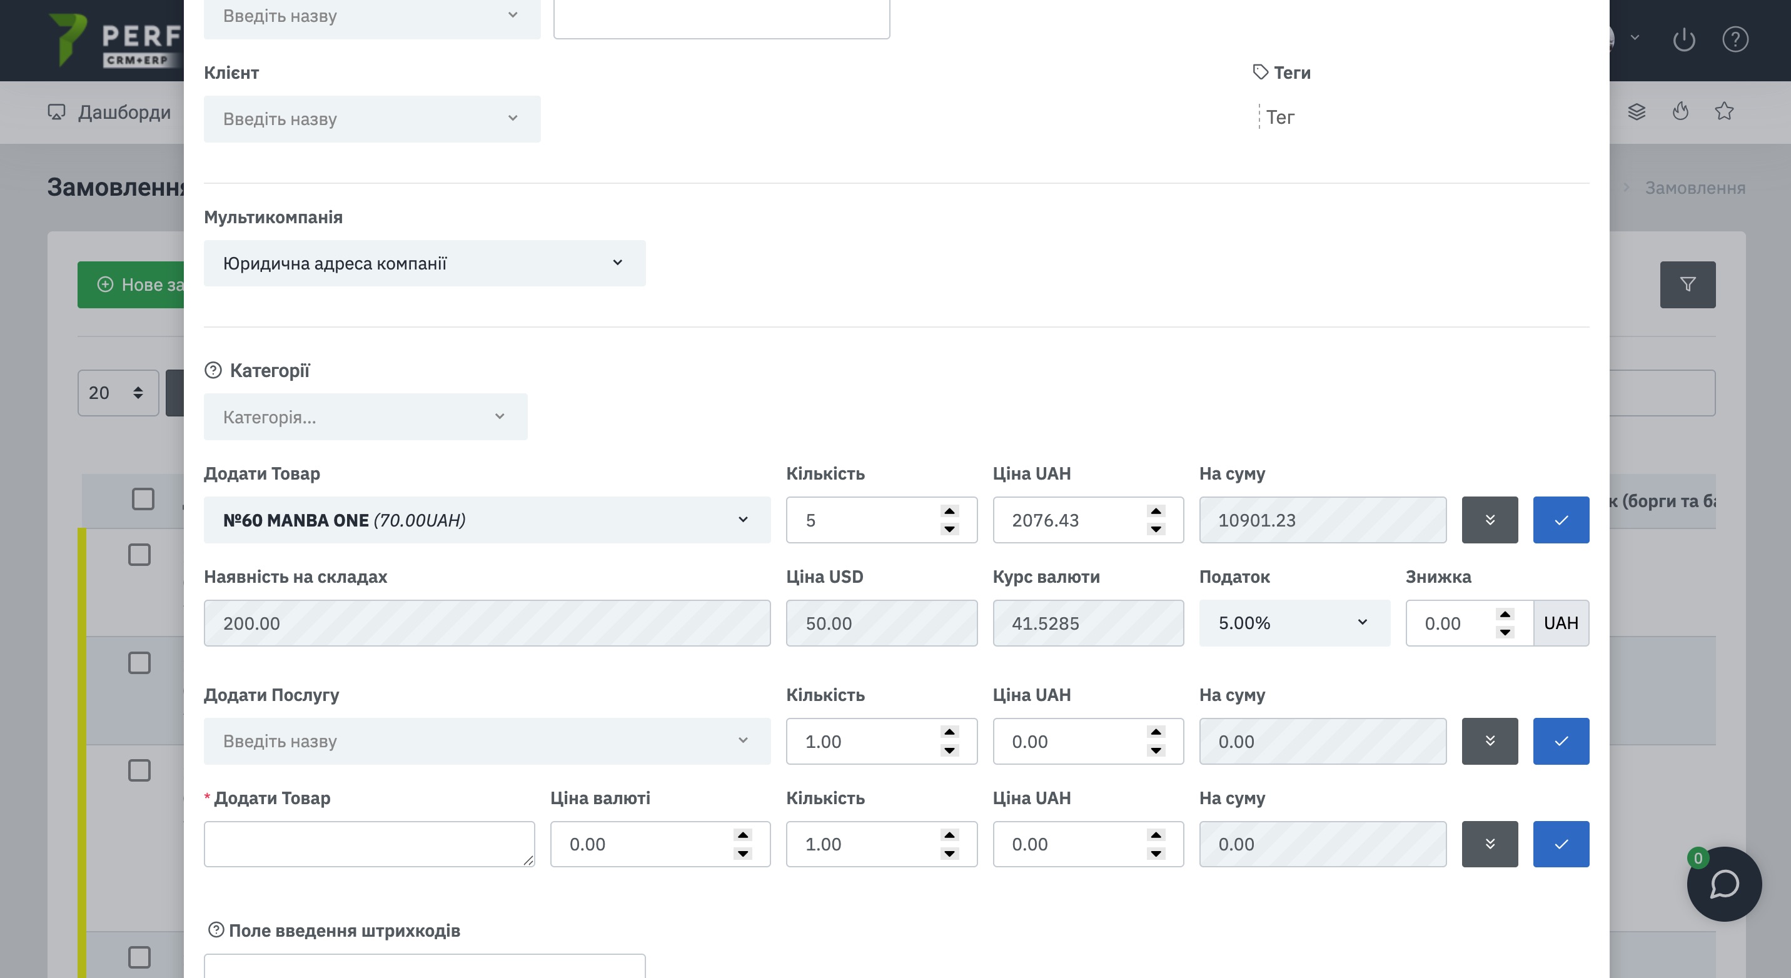
Task: Click the green Нове замовлення button
Action: coord(131,285)
